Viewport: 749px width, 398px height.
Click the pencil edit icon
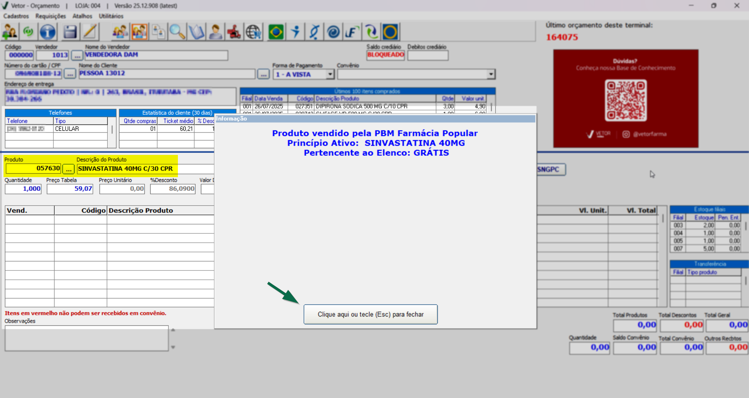click(x=90, y=32)
